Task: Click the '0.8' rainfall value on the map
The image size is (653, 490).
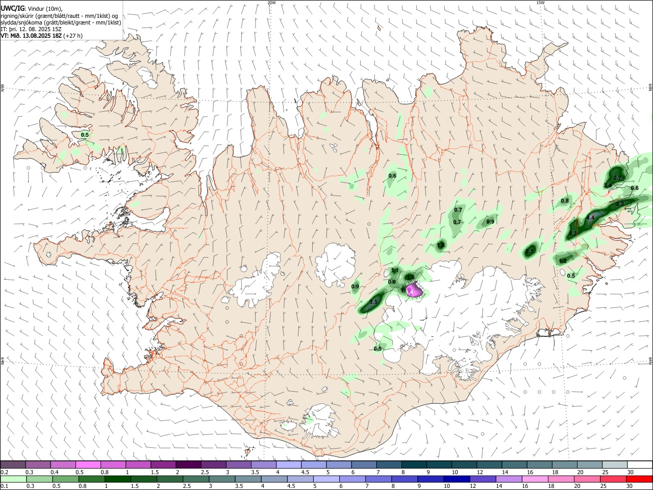Action: pyautogui.click(x=565, y=201)
